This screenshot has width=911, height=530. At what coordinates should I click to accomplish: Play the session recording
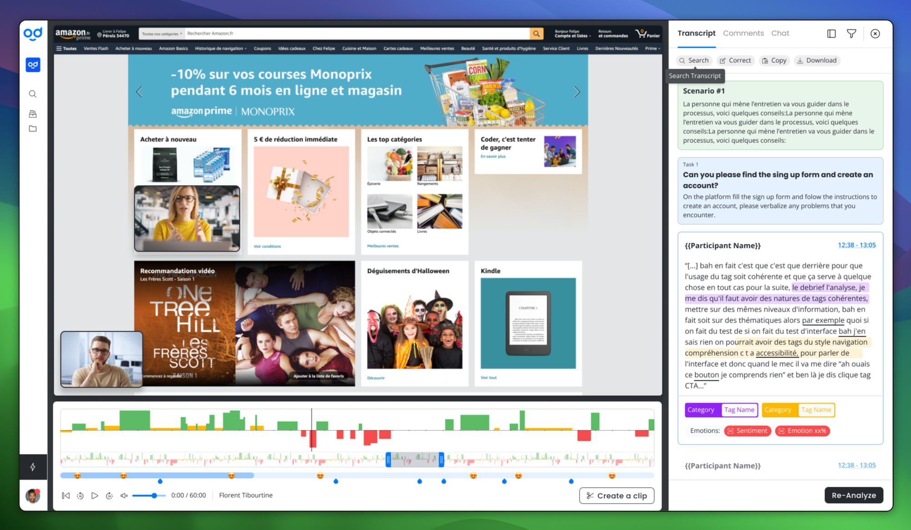tap(95, 495)
